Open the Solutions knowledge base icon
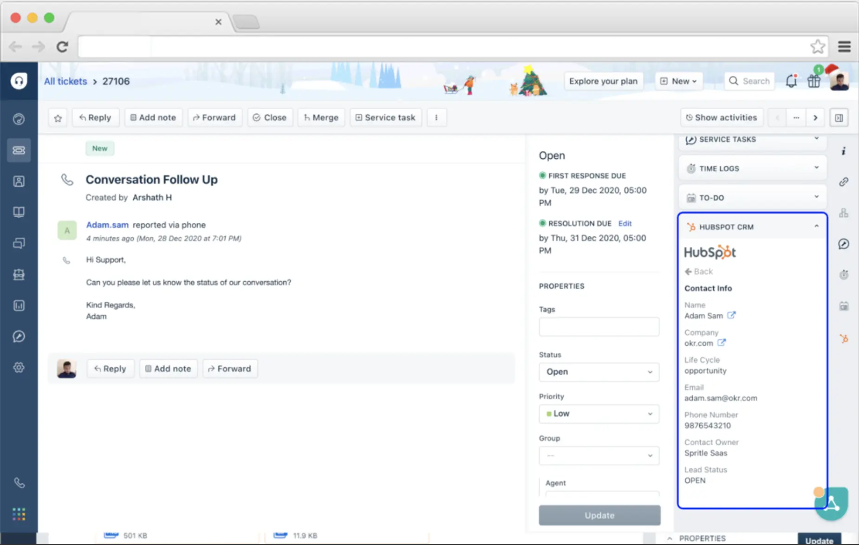This screenshot has width=859, height=545. [x=19, y=212]
